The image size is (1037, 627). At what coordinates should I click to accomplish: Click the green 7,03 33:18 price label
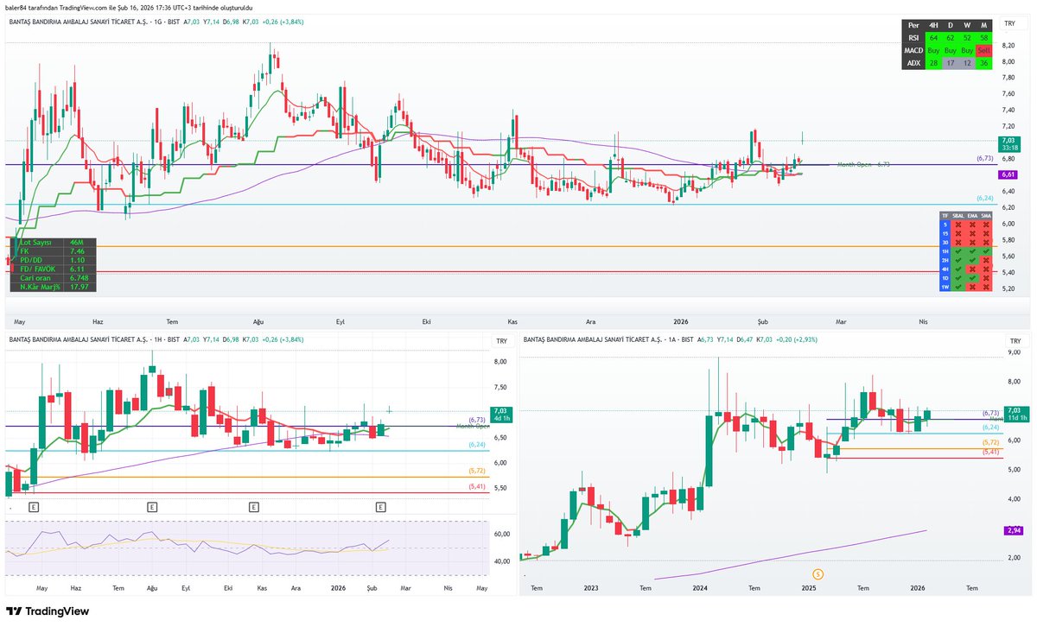pos(1008,144)
